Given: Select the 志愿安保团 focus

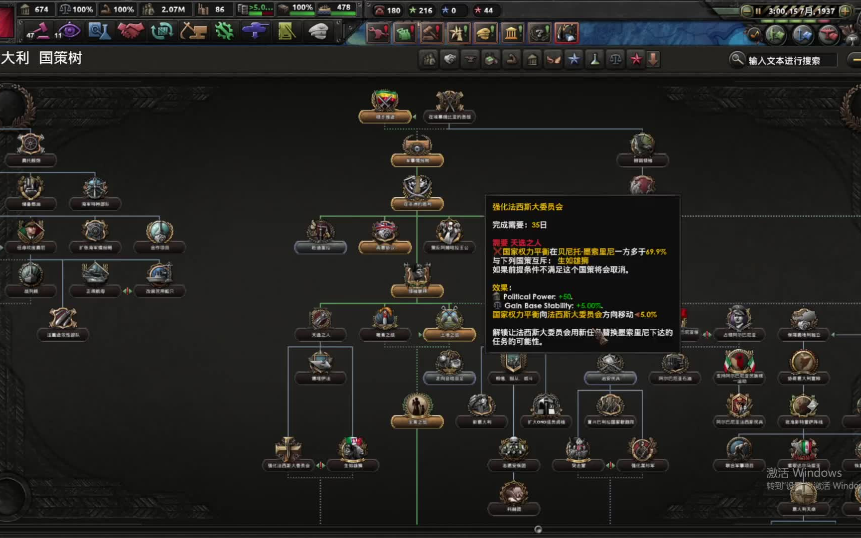Looking at the screenshot, I should 514,454.
